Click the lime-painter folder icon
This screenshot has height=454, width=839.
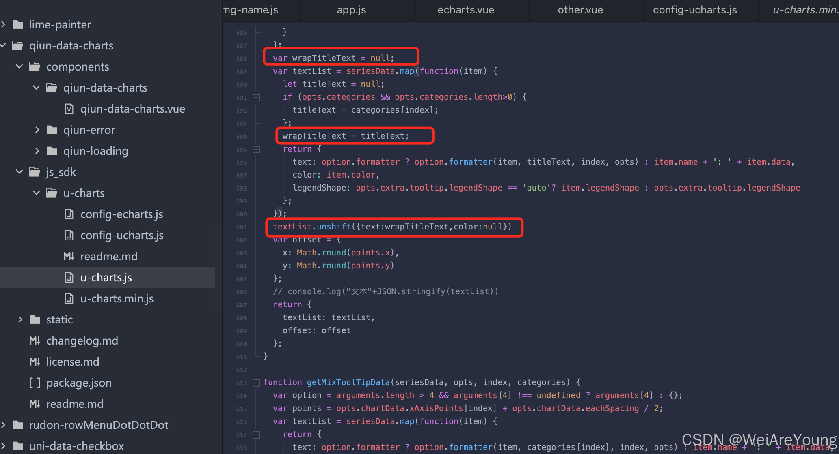pyautogui.click(x=18, y=25)
